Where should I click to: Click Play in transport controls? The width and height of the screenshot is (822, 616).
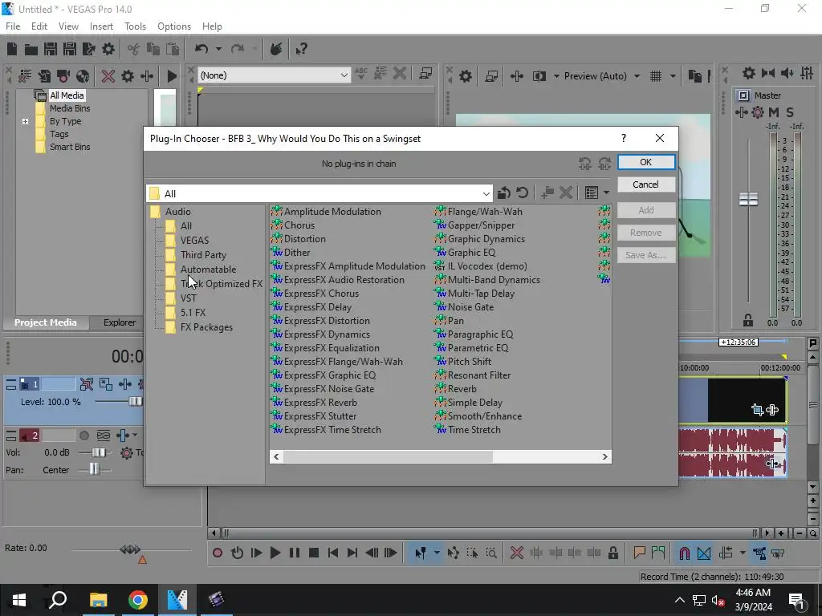[275, 553]
